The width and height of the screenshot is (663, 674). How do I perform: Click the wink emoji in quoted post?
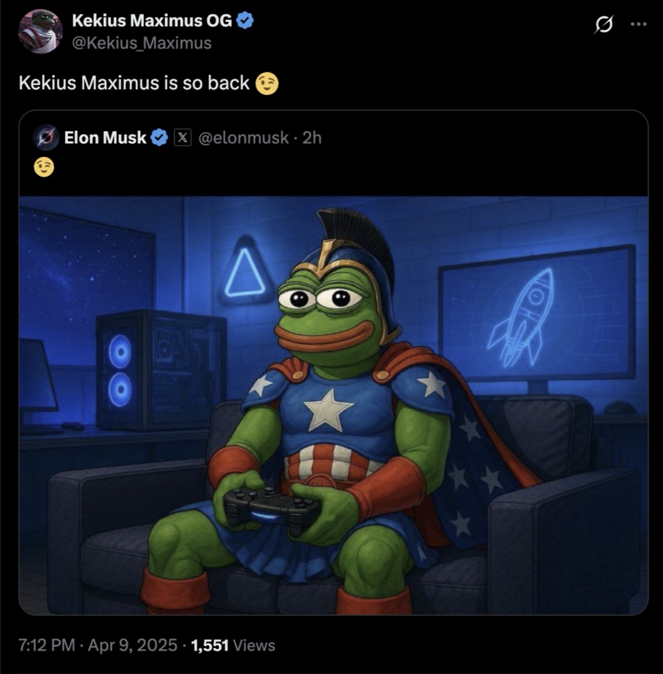[44, 168]
